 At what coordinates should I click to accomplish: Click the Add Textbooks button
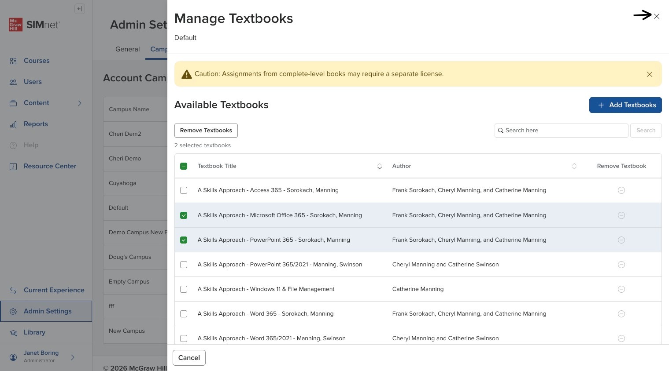pos(625,105)
